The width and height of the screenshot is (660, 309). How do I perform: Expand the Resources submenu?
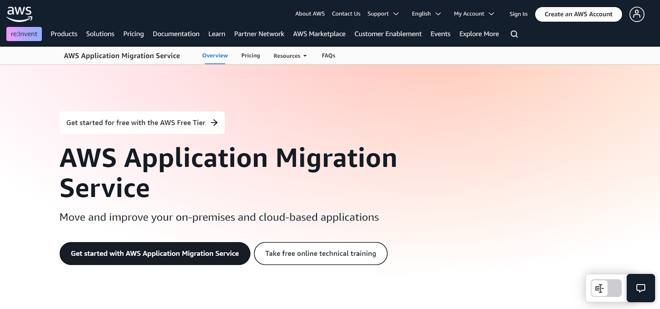pos(290,56)
